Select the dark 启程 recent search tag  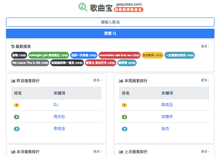tap(19, 55)
